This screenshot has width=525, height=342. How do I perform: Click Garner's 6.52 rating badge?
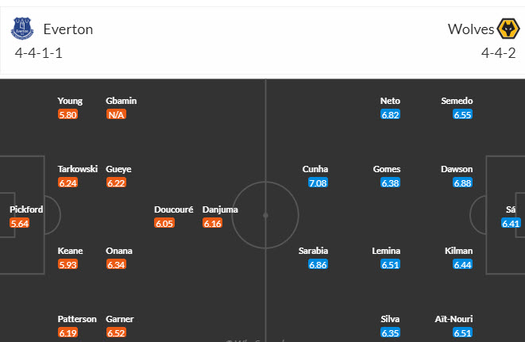pos(116,332)
